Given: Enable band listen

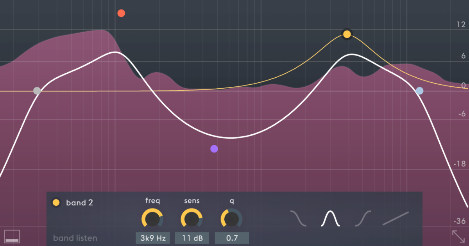Looking at the screenshot, I should (x=75, y=238).
